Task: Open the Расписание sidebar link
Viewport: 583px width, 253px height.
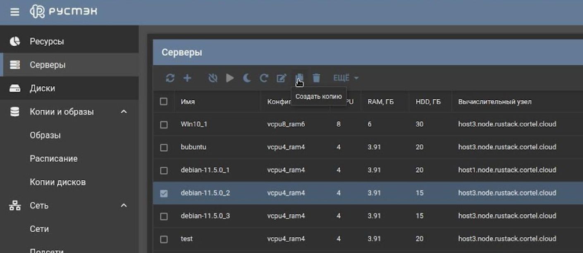Action: tap(53, 159)
